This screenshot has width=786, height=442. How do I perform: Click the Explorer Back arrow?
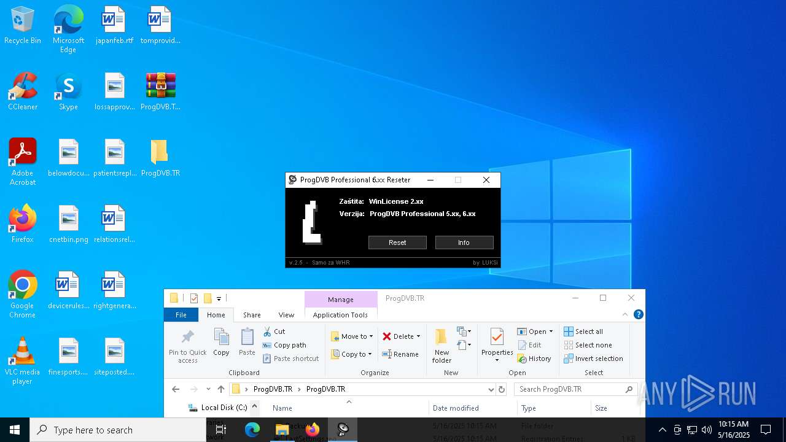click(176, 389)
